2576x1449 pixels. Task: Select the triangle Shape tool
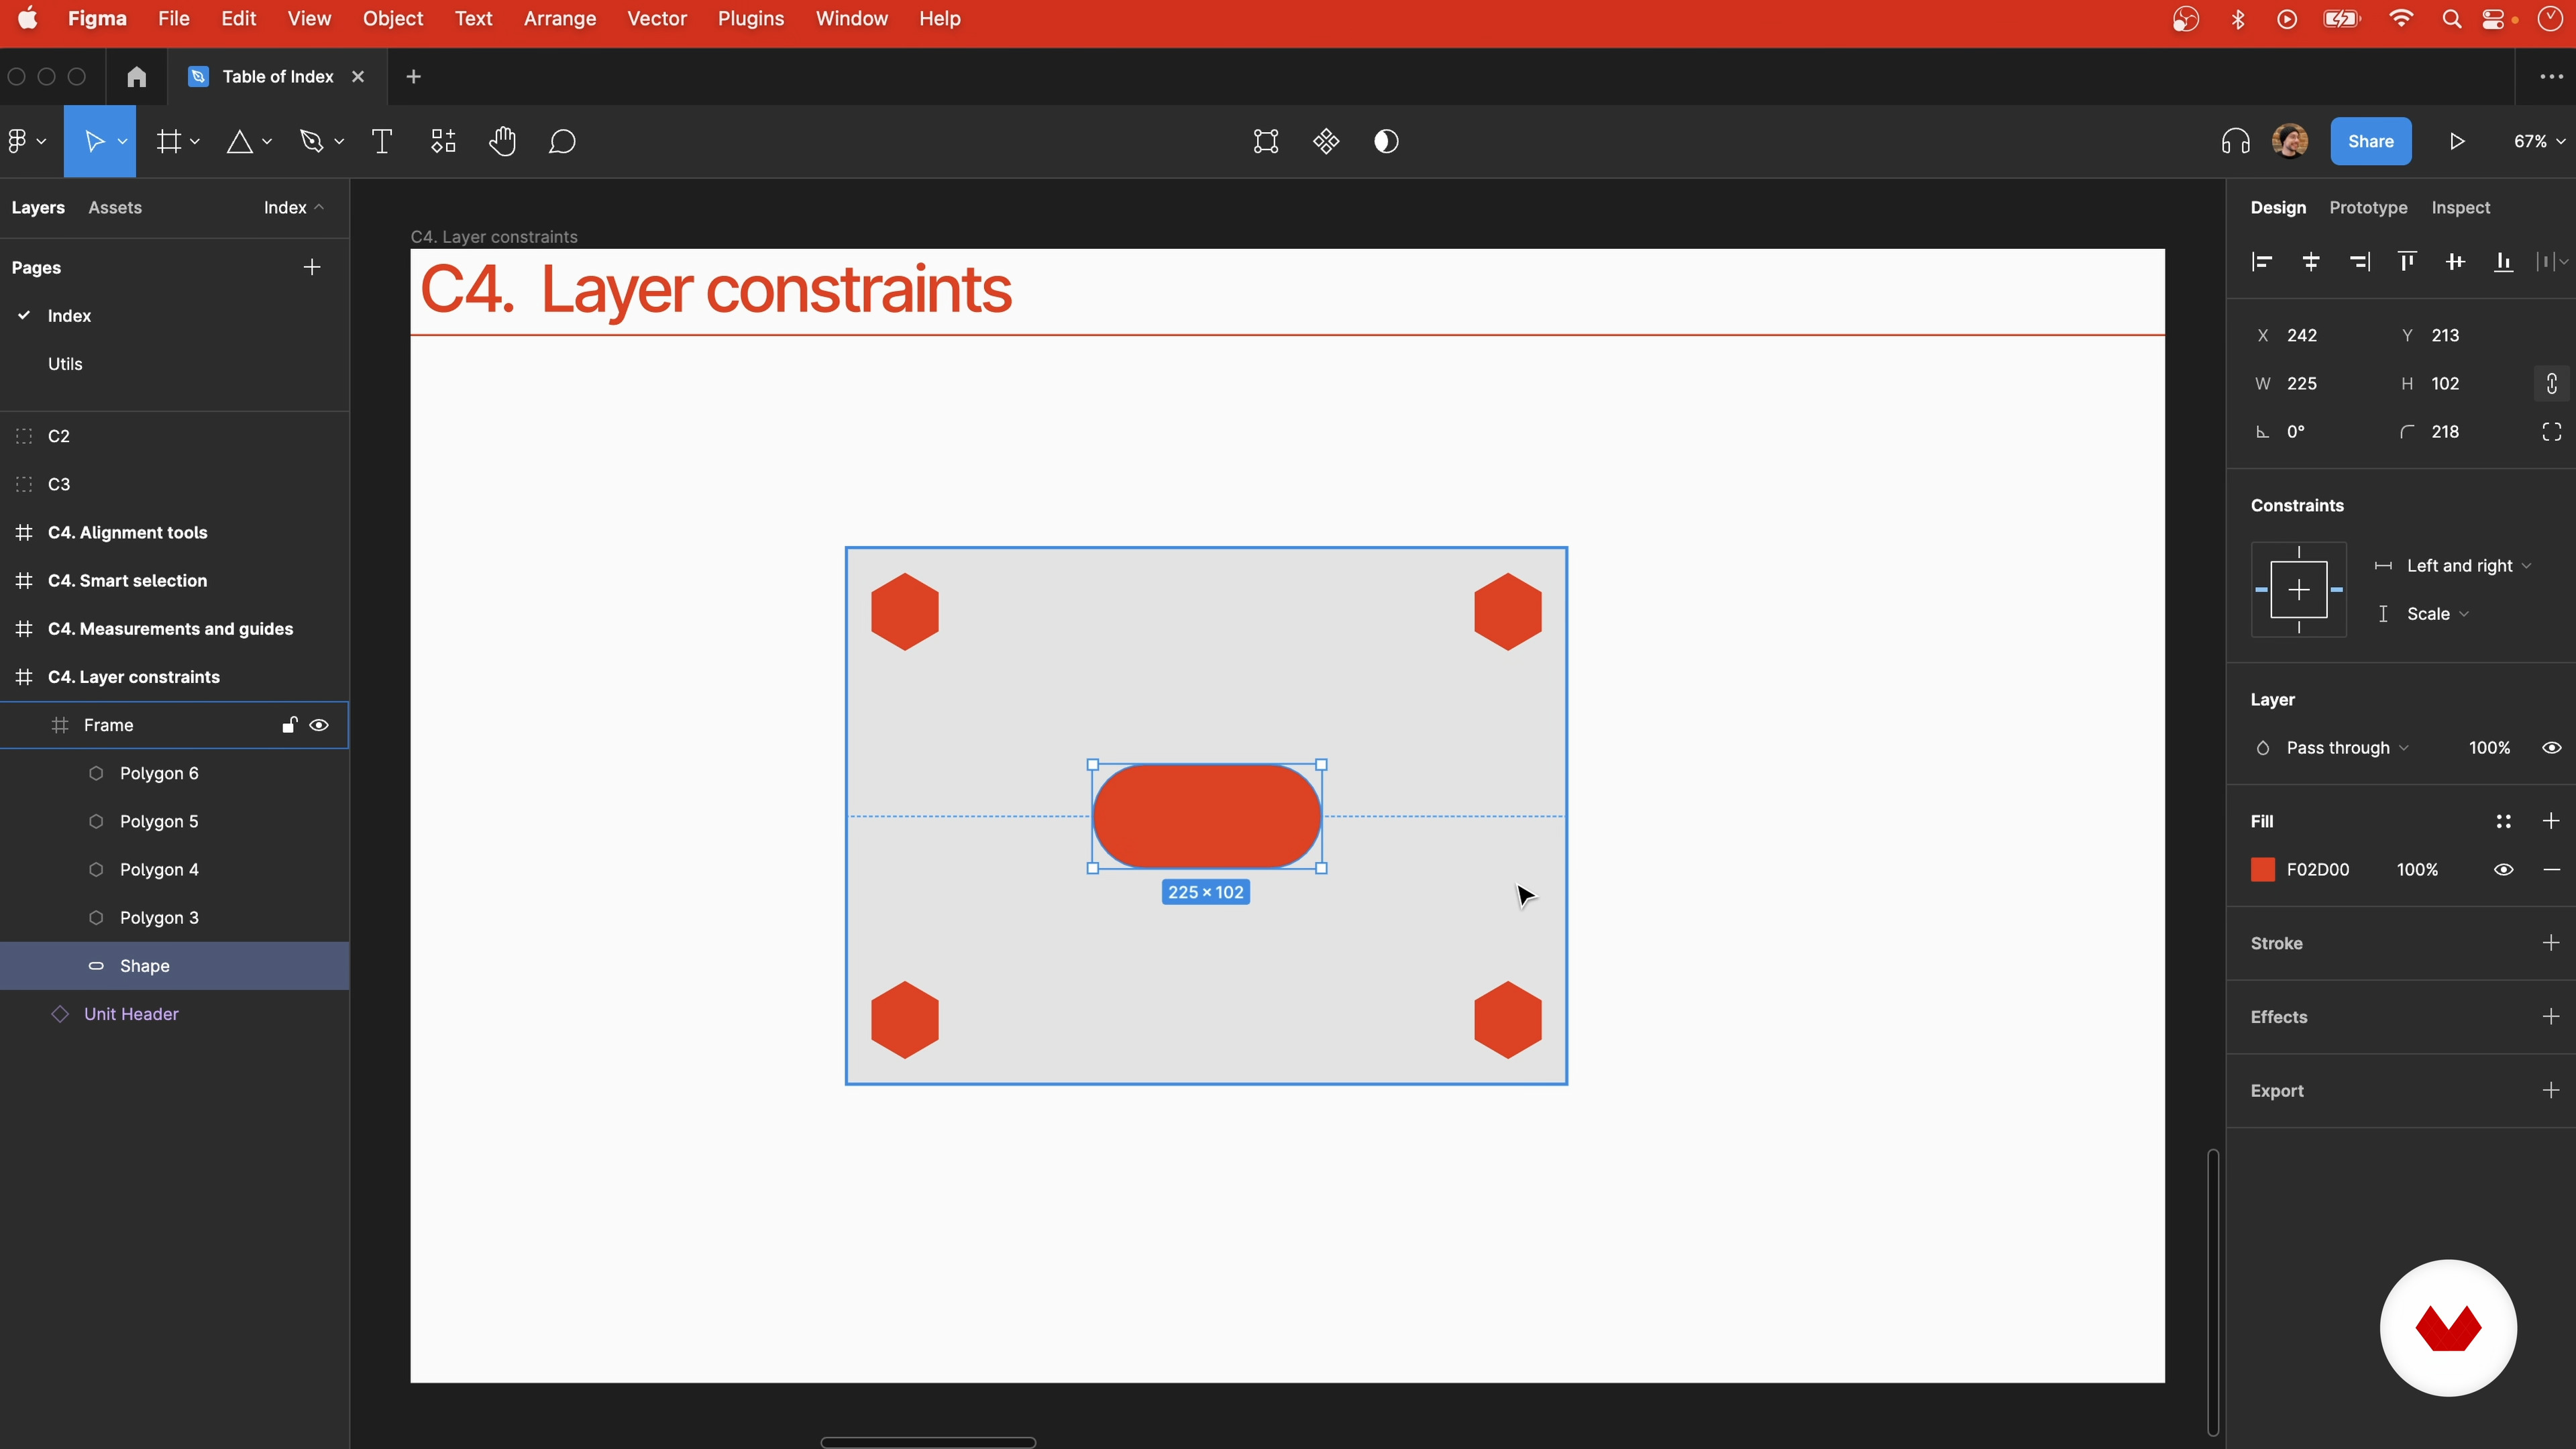point(239,141)
